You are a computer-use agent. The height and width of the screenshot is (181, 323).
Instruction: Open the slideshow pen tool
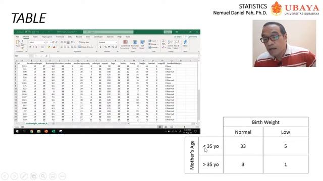click(24, 176)
